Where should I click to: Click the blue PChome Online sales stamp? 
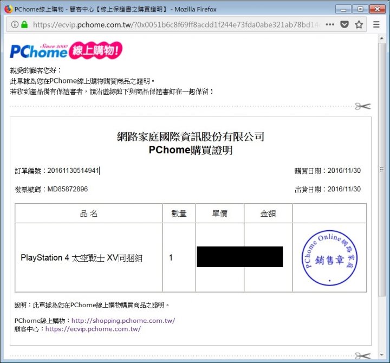[x=329, y=258]
